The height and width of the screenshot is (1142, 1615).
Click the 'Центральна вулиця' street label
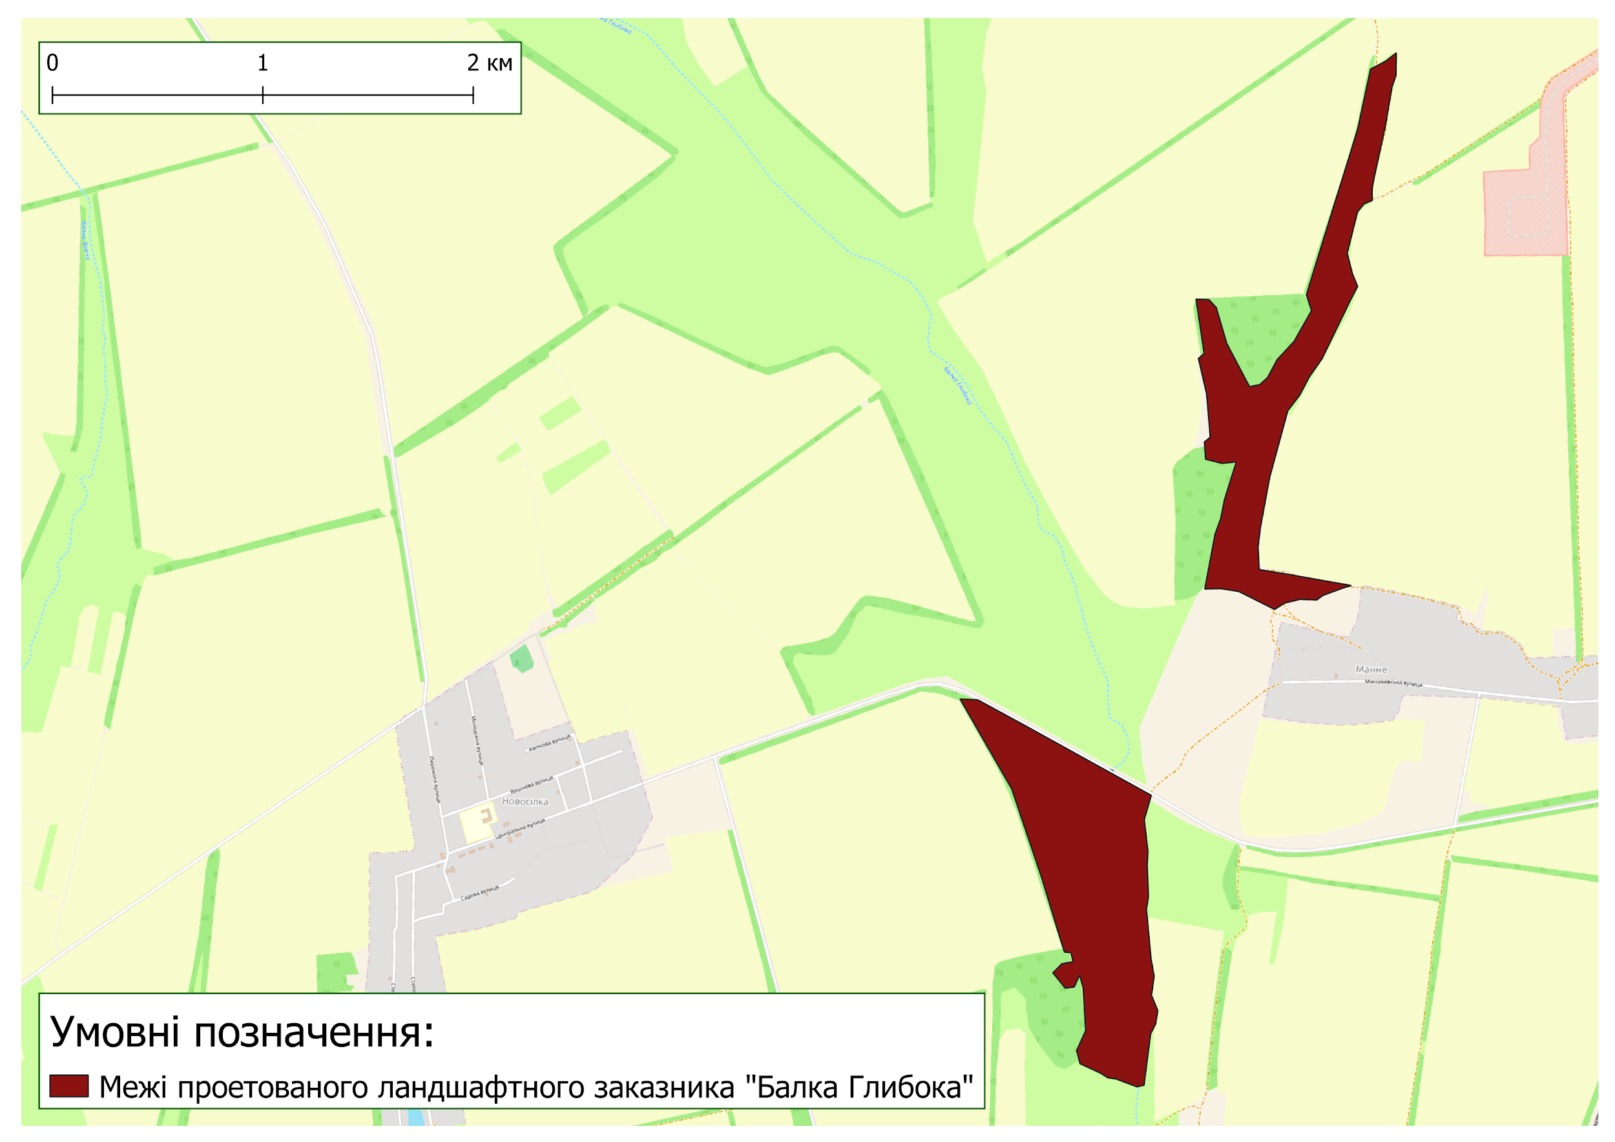click(x=520, y=829)
